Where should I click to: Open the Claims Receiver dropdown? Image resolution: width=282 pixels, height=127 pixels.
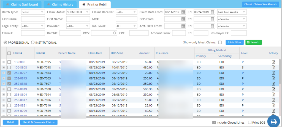126,12
